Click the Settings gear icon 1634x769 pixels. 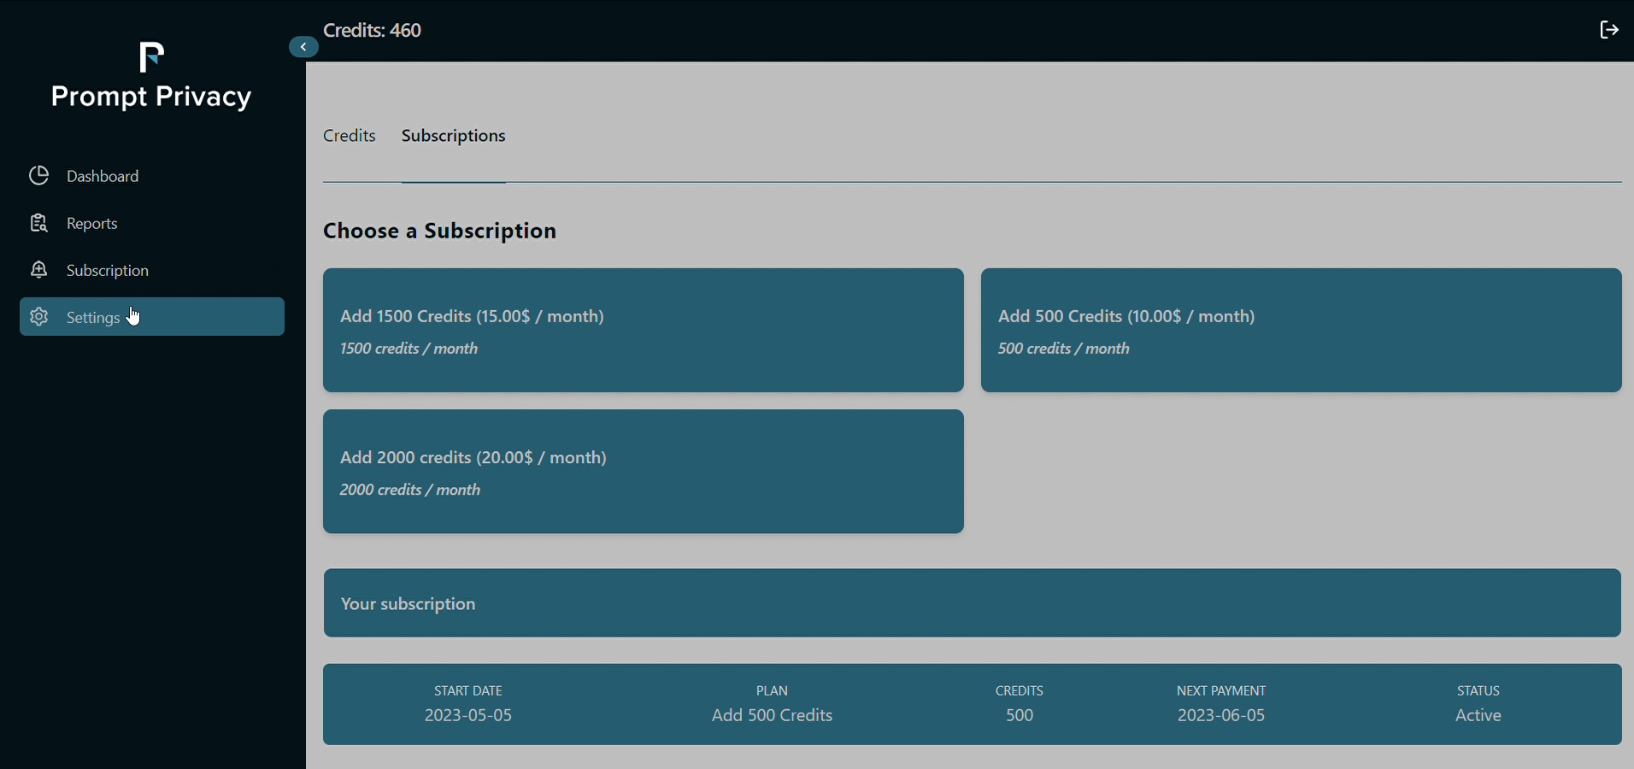(x=39, y=317)
